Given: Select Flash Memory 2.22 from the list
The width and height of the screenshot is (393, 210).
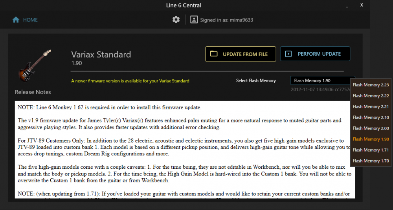Looking at the screenshot, I should point(371,96).
